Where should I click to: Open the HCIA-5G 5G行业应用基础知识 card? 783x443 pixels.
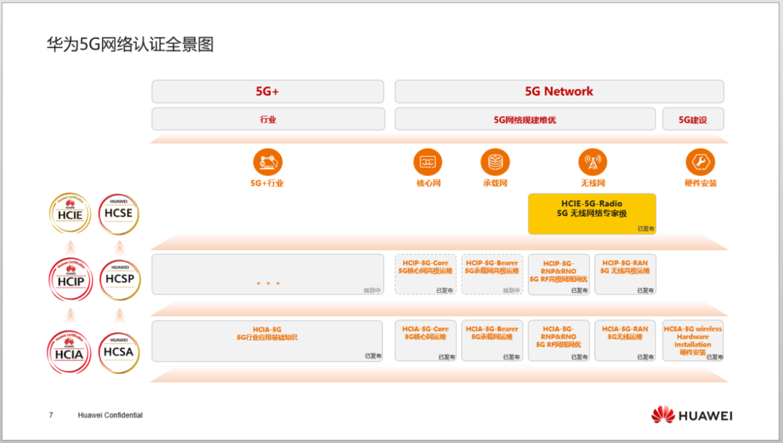coord(267,341)
